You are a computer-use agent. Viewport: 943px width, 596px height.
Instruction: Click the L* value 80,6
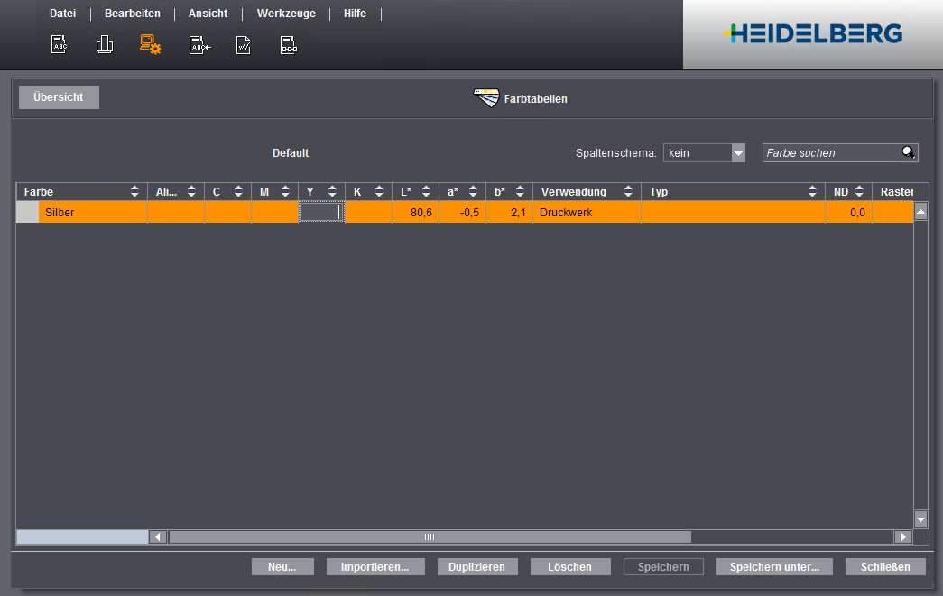[x=421, y=212]
